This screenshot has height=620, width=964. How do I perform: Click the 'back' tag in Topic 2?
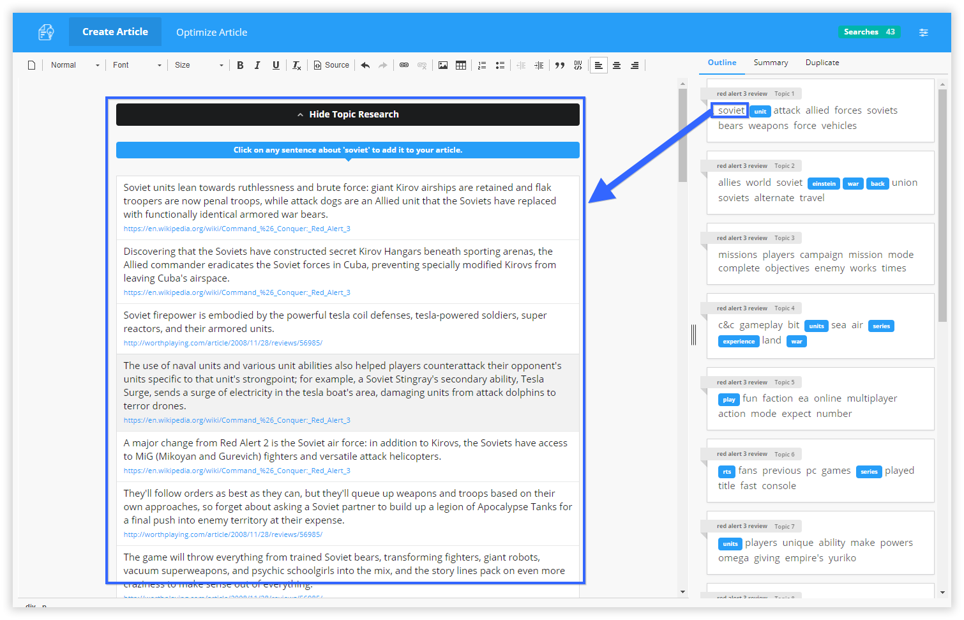pos(878,183)
